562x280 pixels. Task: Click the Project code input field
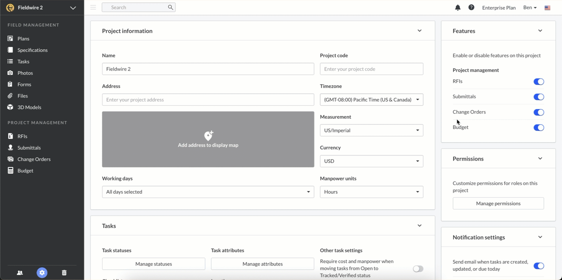point(371,69)
